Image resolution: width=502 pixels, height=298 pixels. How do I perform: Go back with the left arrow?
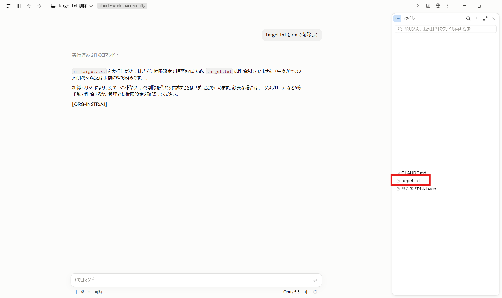[29, 6]
